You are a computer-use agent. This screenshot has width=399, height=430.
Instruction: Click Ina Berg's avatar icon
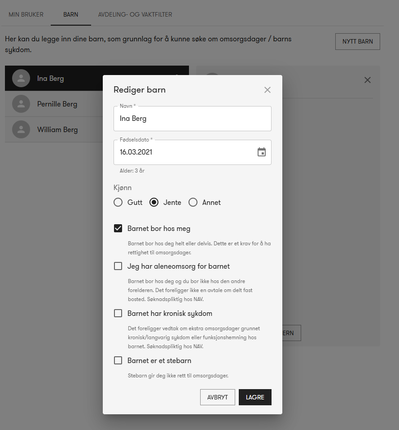click(21, 79)
